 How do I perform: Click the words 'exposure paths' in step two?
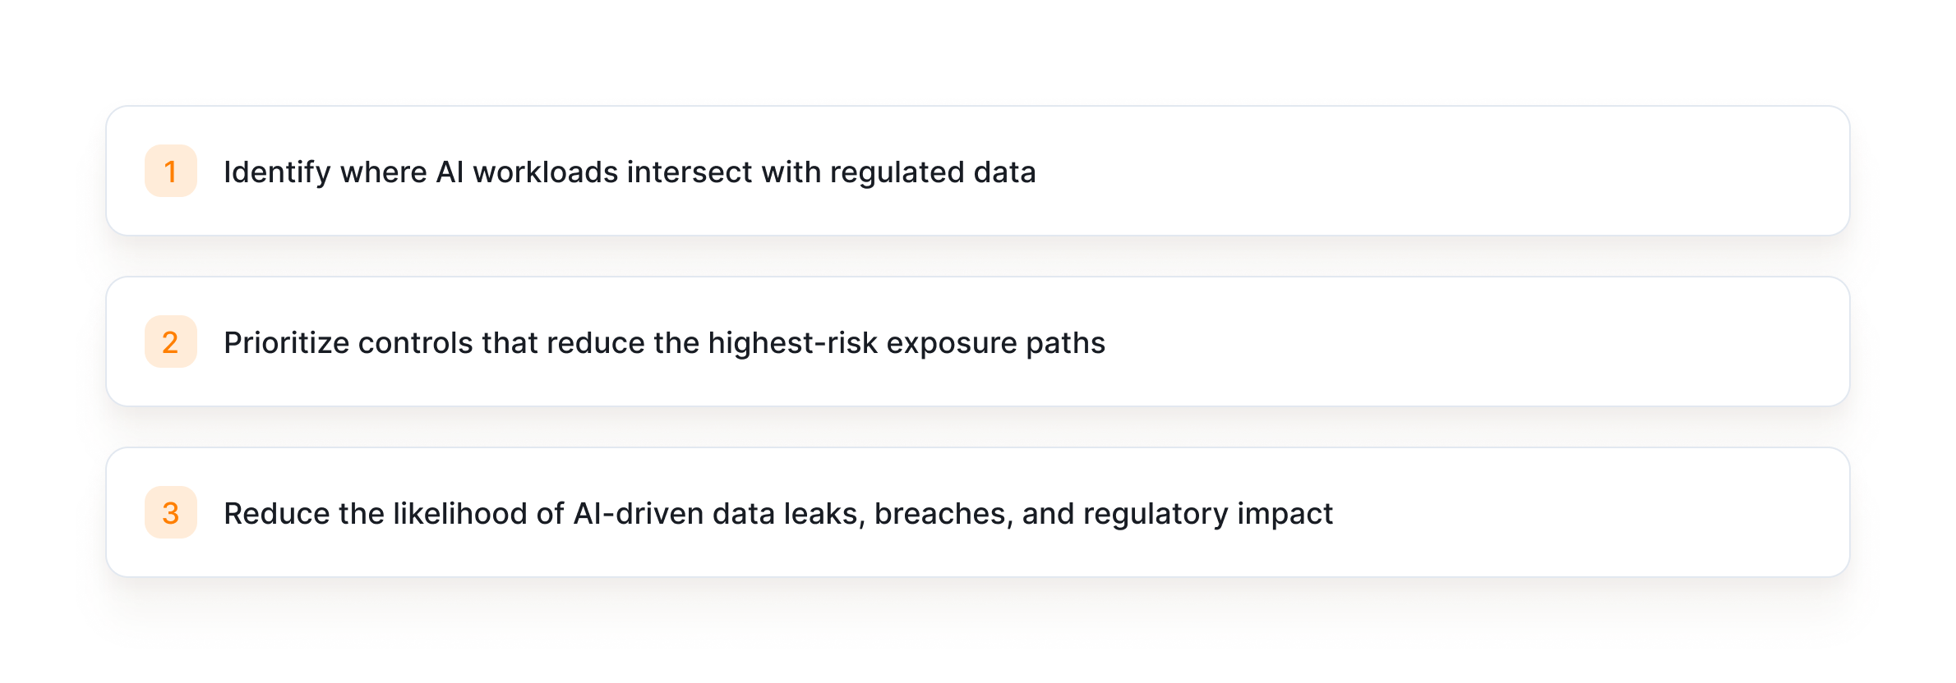[x=995, y=343]
